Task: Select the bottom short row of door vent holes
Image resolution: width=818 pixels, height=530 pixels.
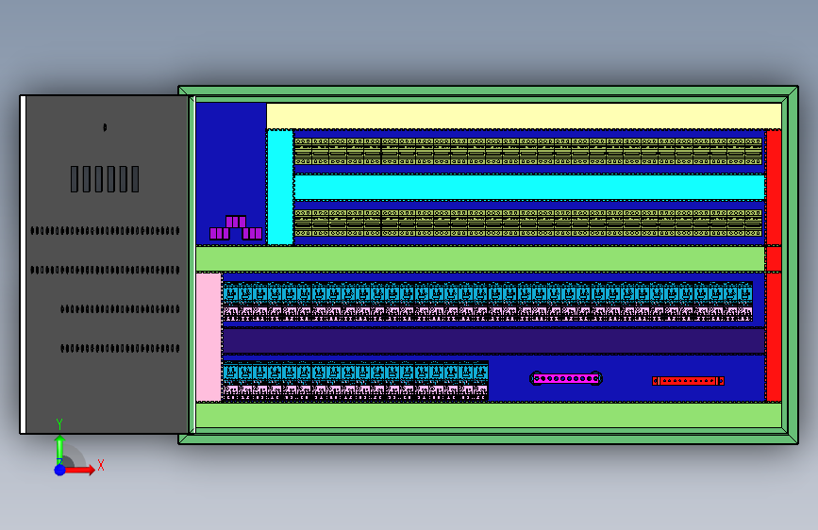Action: pos(120,348)
